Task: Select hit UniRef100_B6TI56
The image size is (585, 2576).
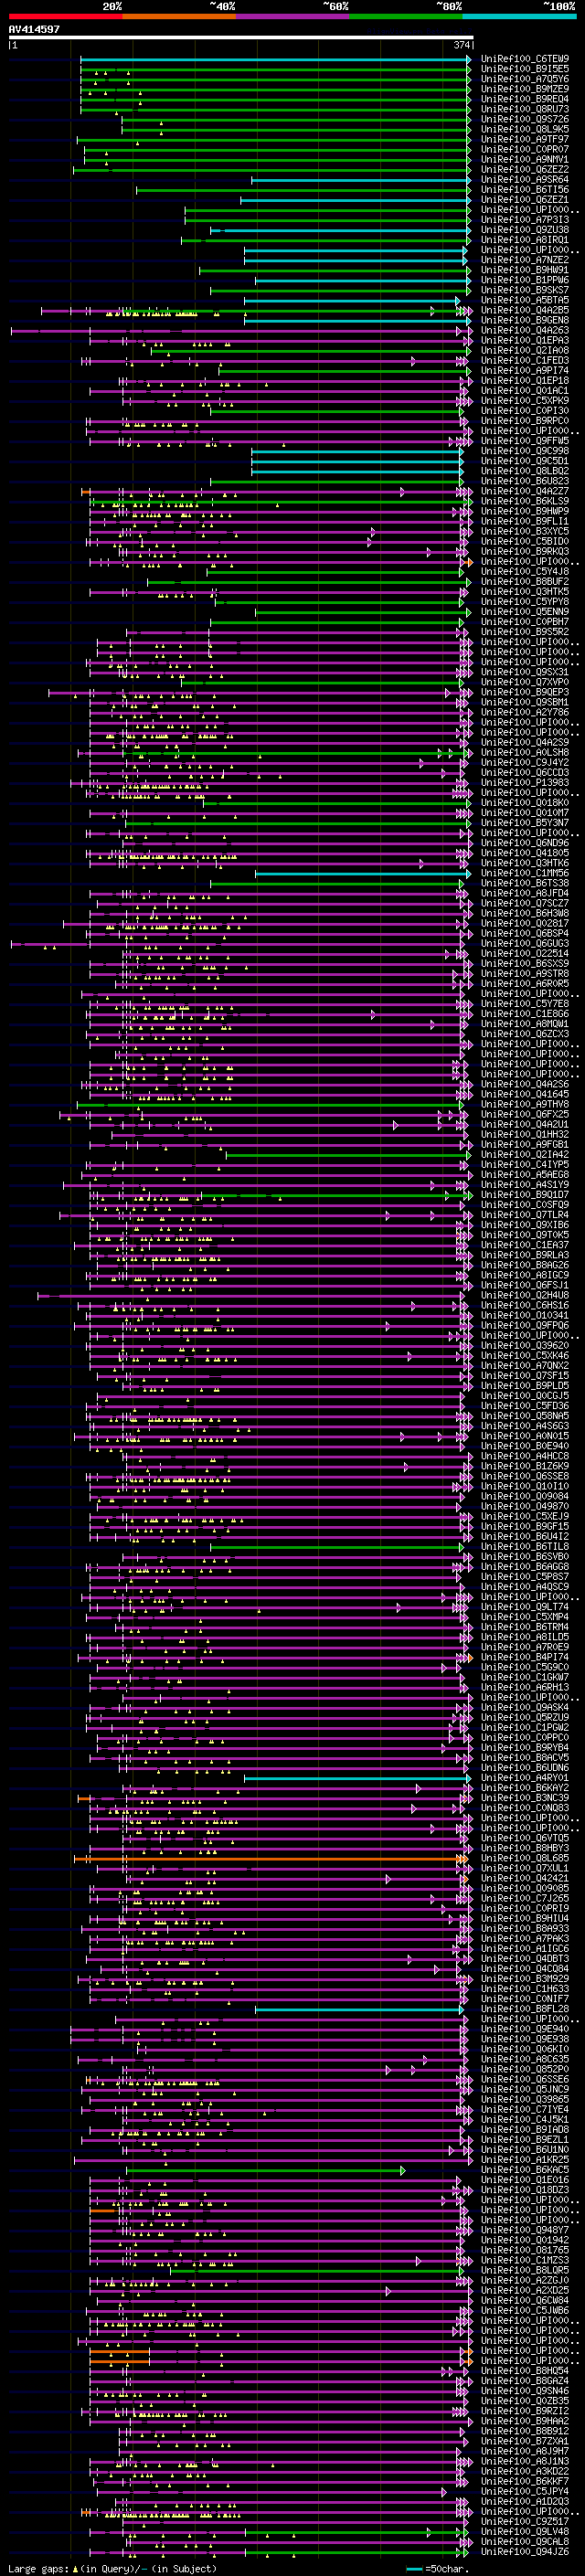Action: pos(525,189)
